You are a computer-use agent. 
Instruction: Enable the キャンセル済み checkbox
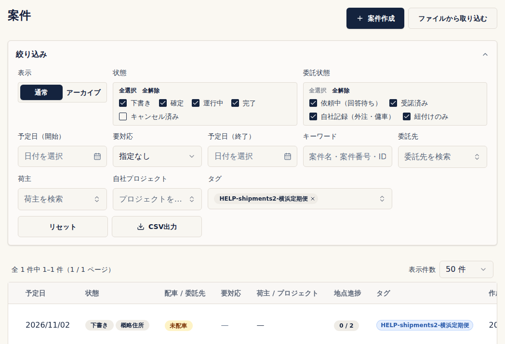(123, 116)
